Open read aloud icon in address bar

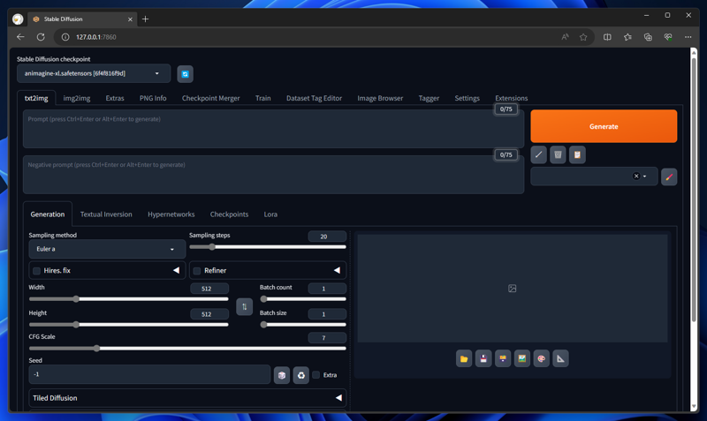click(565, 37)
